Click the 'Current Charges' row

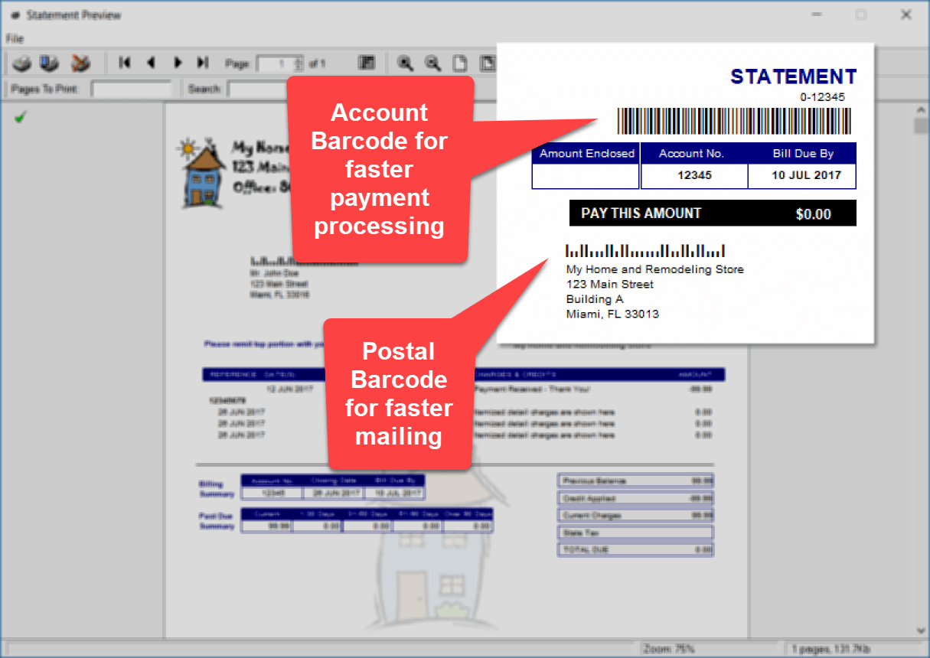click(636, 516)
